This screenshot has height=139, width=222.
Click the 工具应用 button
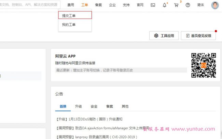coord(164,36)
